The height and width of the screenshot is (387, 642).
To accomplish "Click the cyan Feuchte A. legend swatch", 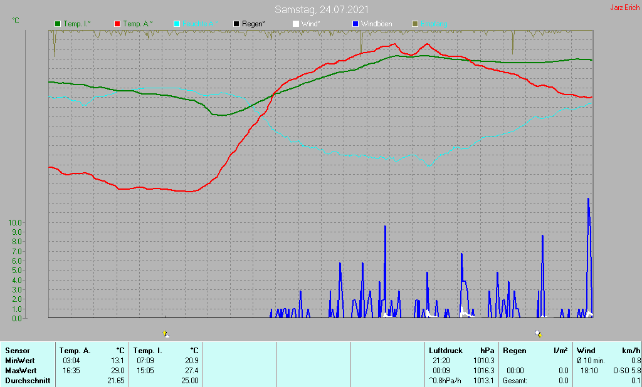I will 177,24.
